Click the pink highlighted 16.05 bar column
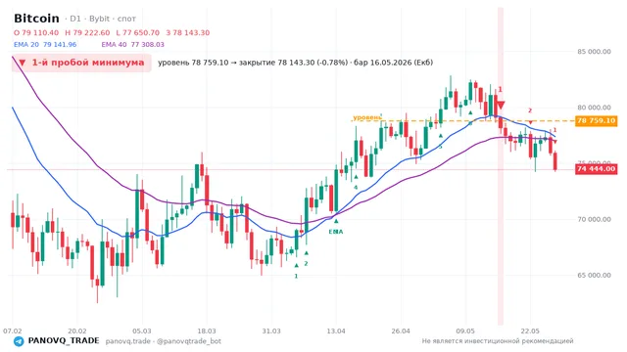 coord(501,165)
